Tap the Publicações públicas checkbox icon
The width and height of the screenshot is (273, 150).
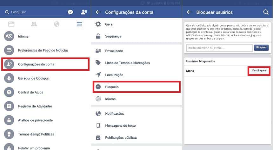(x=98, y=138)
